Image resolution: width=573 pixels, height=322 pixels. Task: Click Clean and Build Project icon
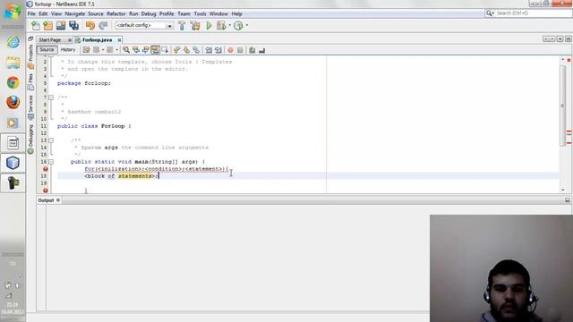click(195, 26)
